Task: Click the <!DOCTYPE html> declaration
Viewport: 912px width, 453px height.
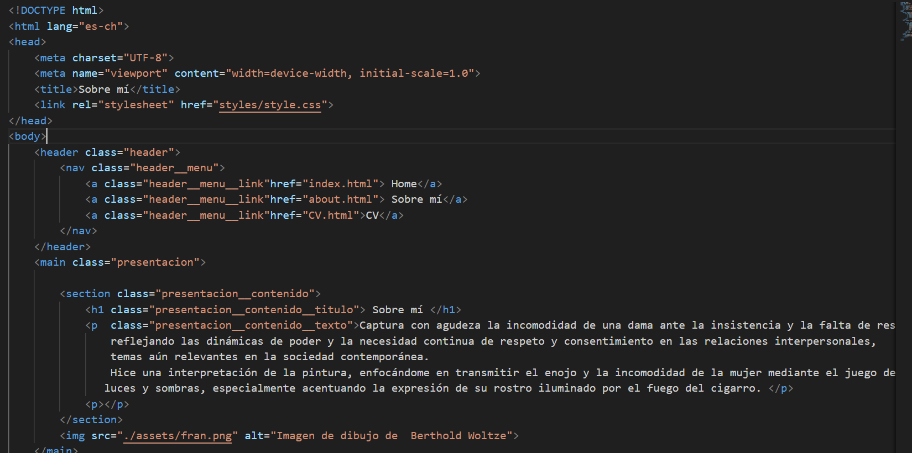Action: point(56,10)
